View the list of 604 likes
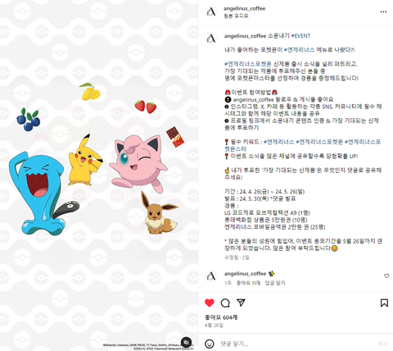The width and height of the screenshot is (393, 351). tap(221, 317)
